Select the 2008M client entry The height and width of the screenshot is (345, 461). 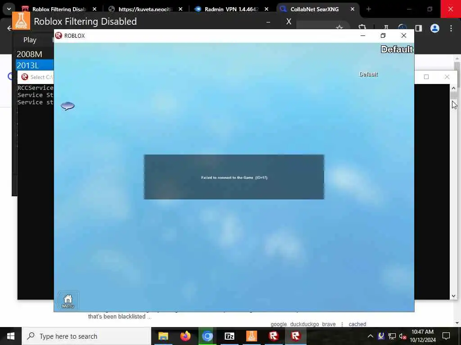click(x=29, y=54)
